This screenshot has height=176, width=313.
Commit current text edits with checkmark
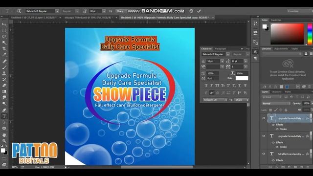pyautogui.click(x=199, y=11)
